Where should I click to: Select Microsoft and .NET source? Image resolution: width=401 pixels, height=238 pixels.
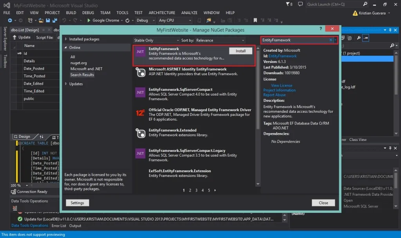click(87, 69)
